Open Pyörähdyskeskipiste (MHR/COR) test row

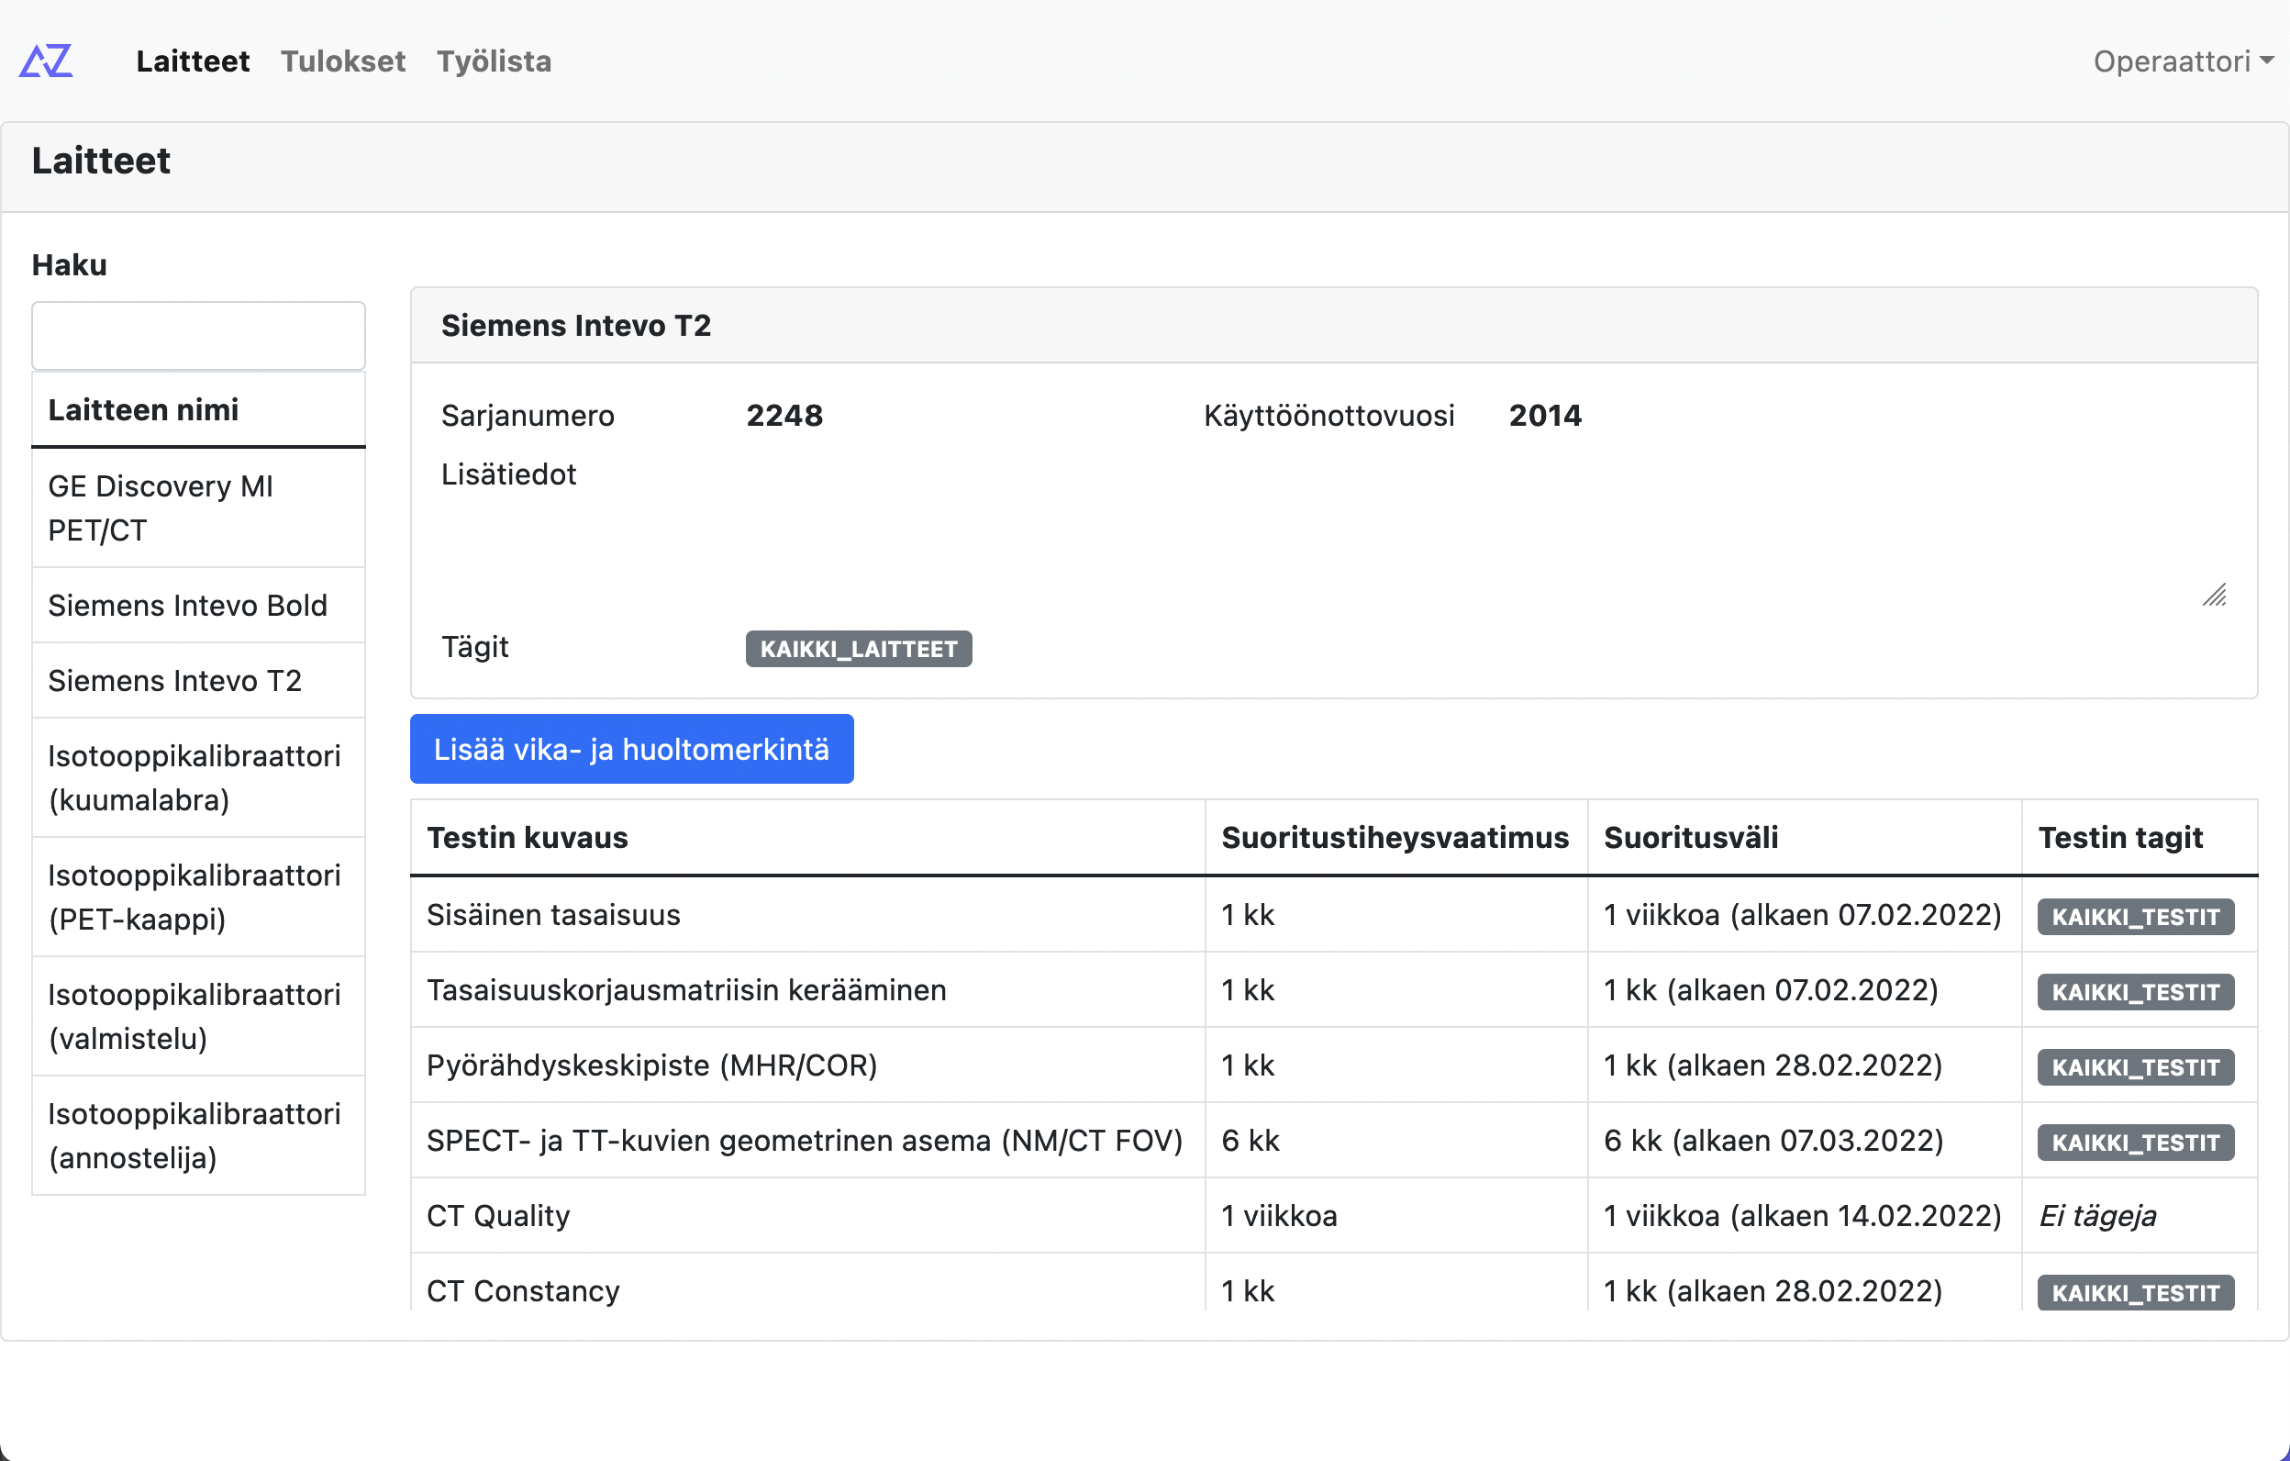point(1333,1065)
